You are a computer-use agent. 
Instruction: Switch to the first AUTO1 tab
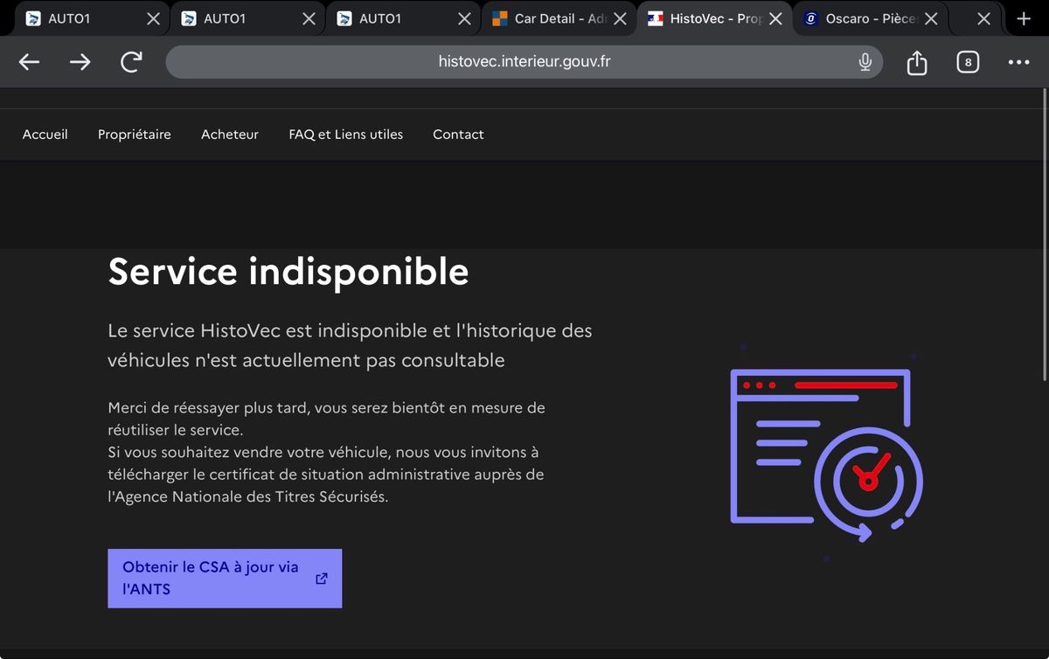point(79,18)
